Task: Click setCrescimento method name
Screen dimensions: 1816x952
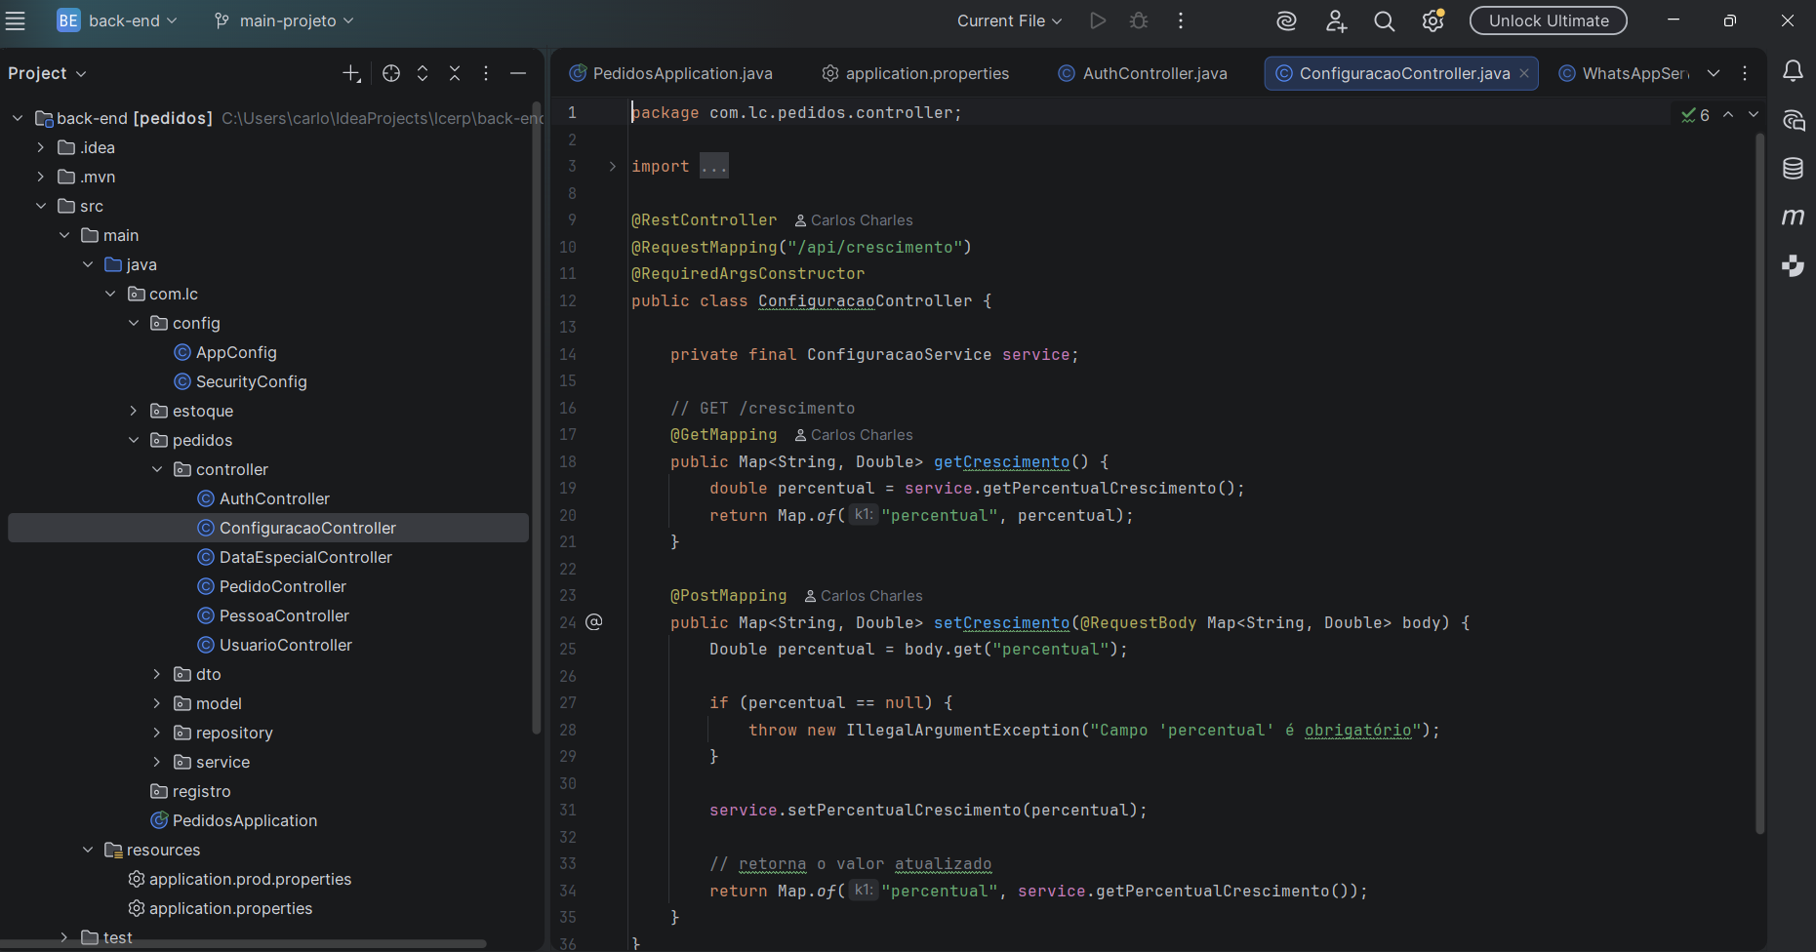Action: click(x=1001, y=622)
